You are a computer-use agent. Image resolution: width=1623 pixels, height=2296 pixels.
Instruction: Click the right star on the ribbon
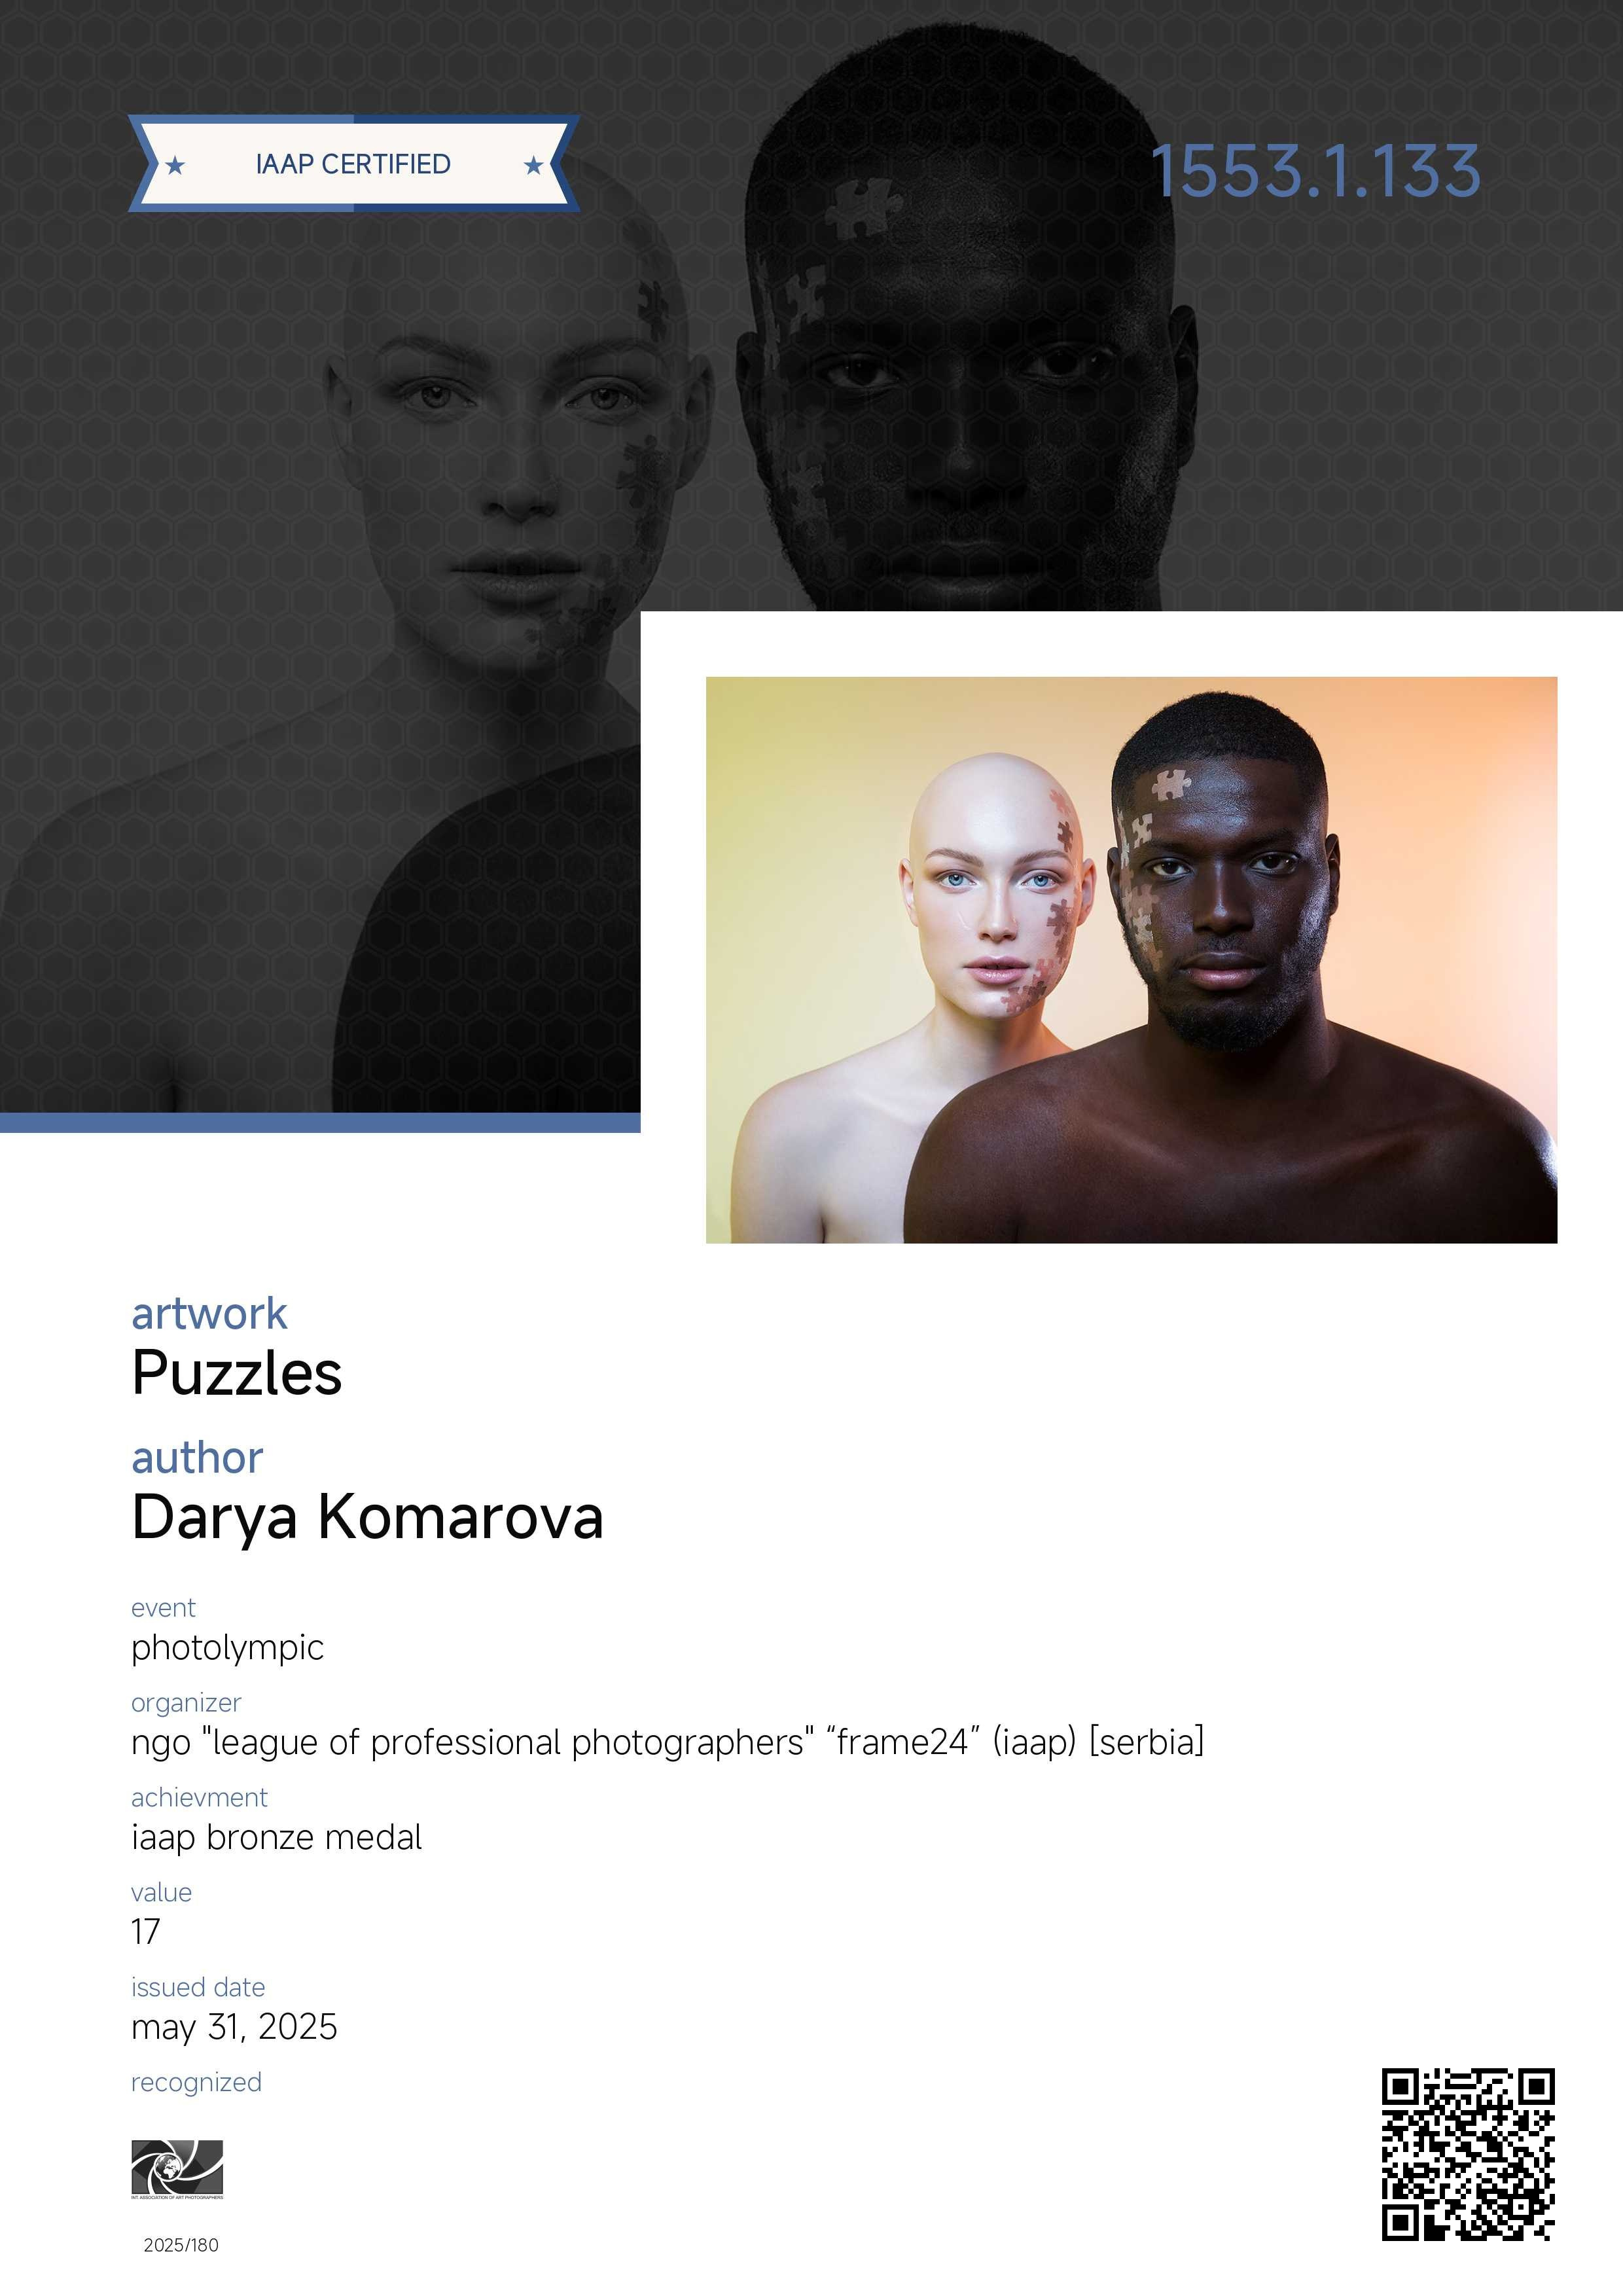coord(533,165)
